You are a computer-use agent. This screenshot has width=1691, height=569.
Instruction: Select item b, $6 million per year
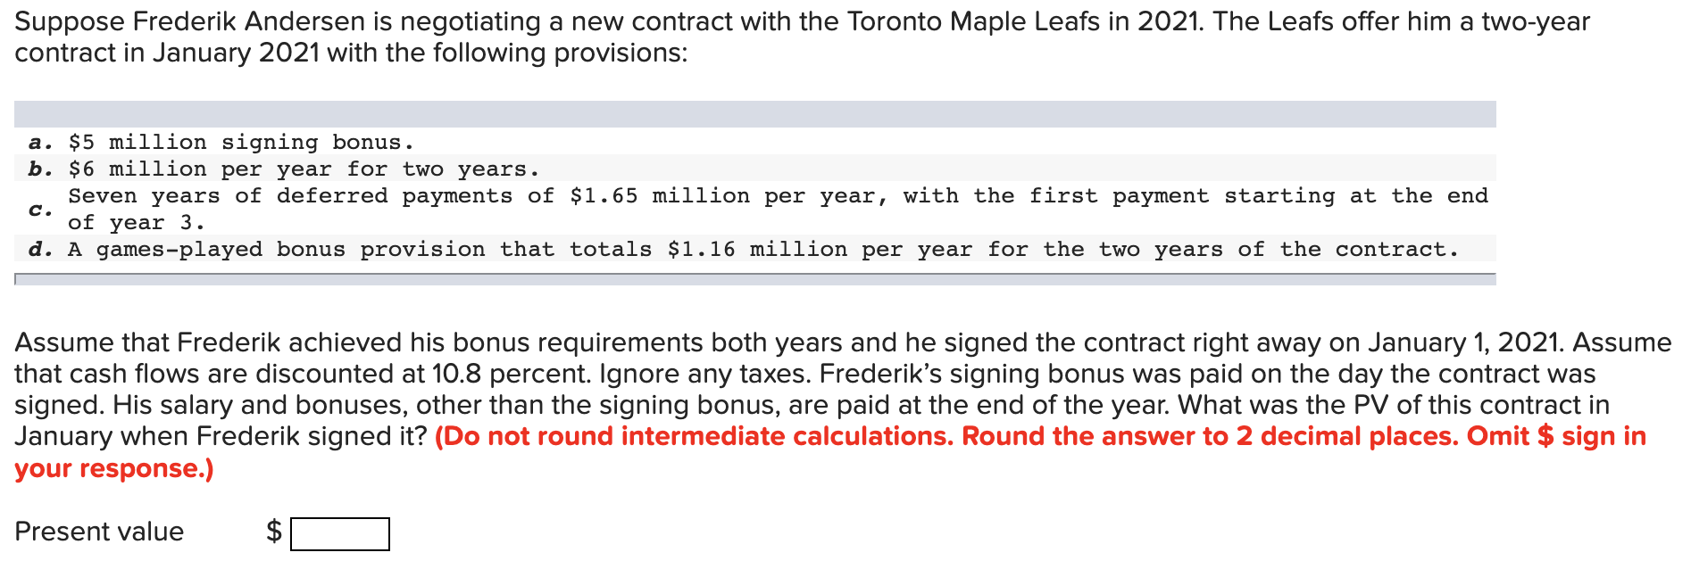coord(284,169)
